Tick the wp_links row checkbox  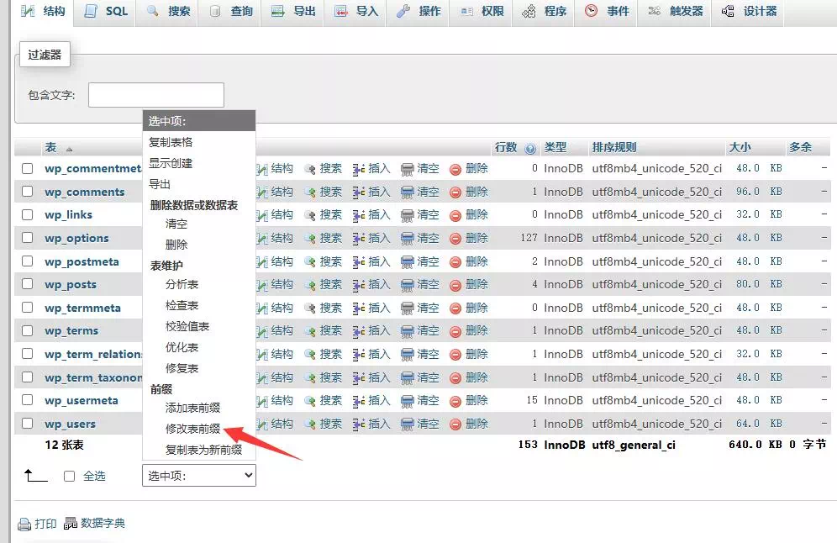coord(27,214)
